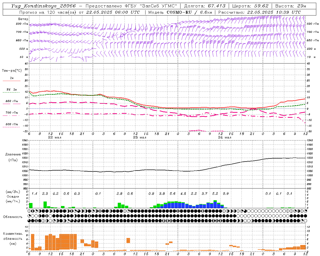Image resolution: width=320 pixels, height=256 pixels.
Task: Select the 2.3 precipitation total
Action: pos(45,193)
